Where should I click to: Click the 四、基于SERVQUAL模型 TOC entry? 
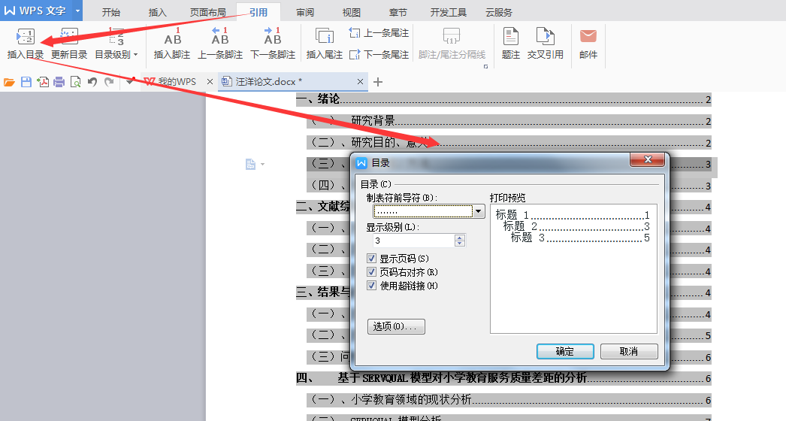point(503,378)
